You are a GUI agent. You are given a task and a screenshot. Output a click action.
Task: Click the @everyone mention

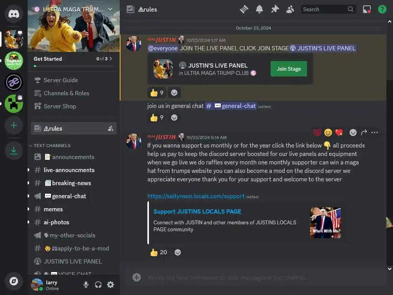pyautogui.click(x=163, y=48)
